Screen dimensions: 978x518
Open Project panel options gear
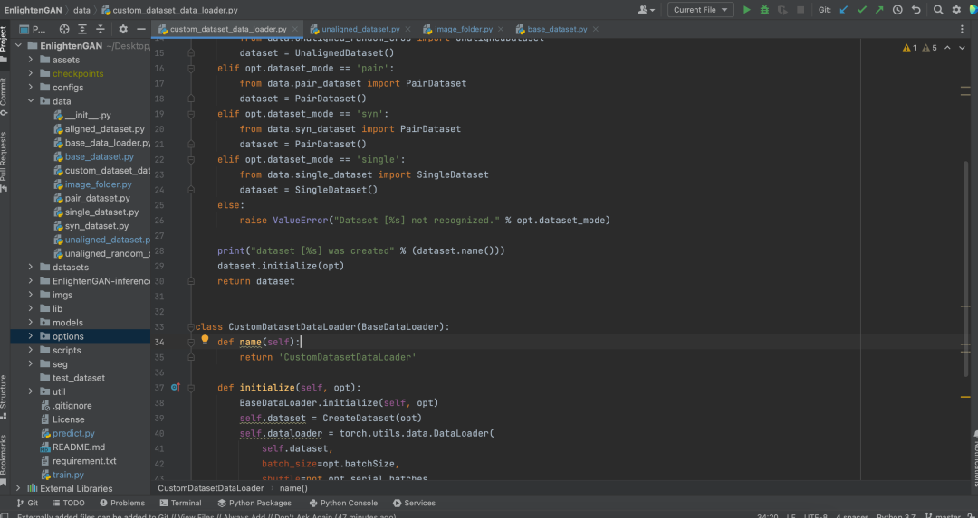point(123,29)
